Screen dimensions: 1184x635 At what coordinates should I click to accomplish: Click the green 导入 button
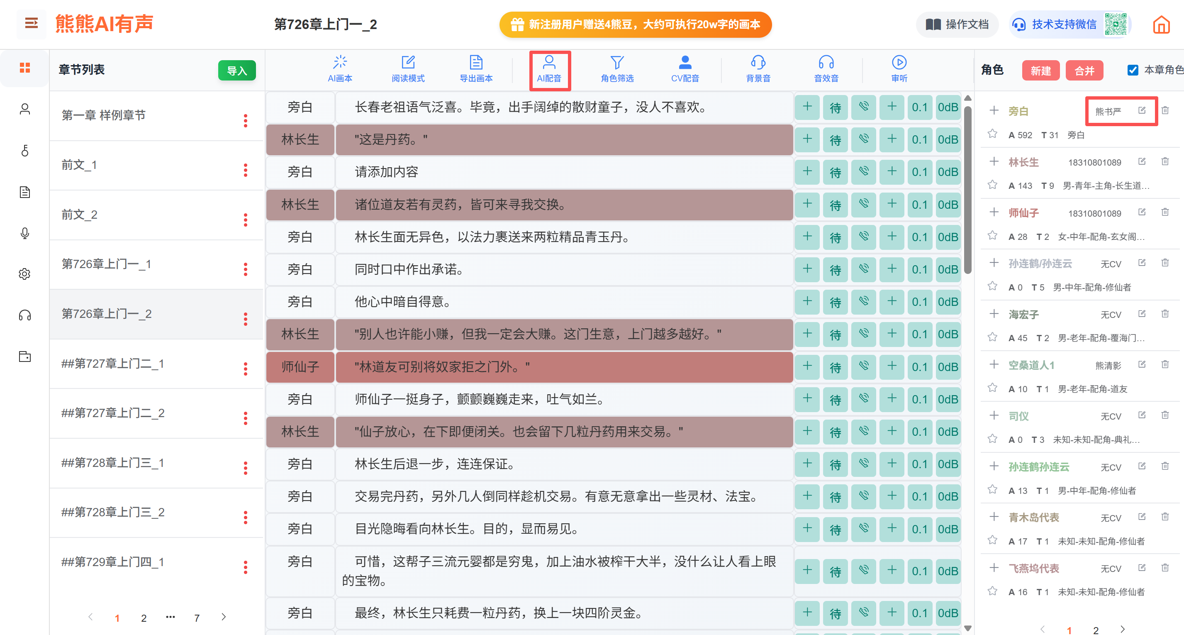pos(237,71)
